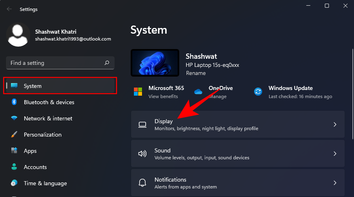Open Sound settings via its chevron
The image size is (354, 197).
335,154
